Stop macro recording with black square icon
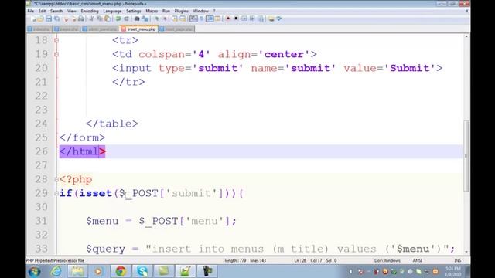The width and height of the screenshot is (495, 278). click(236, 19)
